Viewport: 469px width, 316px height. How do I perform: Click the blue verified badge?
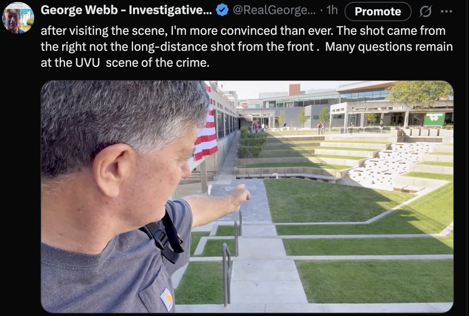click(x=222, y=11)
